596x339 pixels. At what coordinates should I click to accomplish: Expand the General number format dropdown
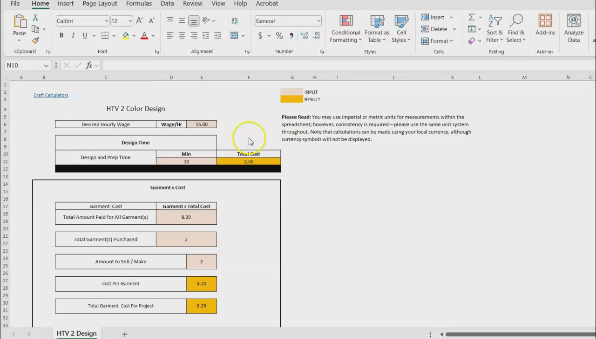tap(318, 21)
